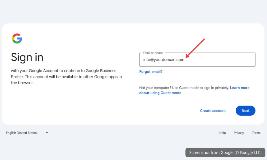Open Google's Help page
Viewport: 267px width, 160px height.
click(222, 133)
